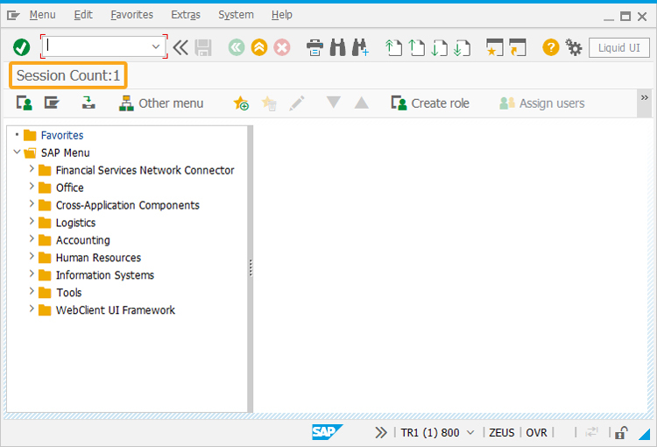Image resolution: width=657 pixels, height=447 pixels.
Task: Open the Edit menu
Action: (83, 15)
